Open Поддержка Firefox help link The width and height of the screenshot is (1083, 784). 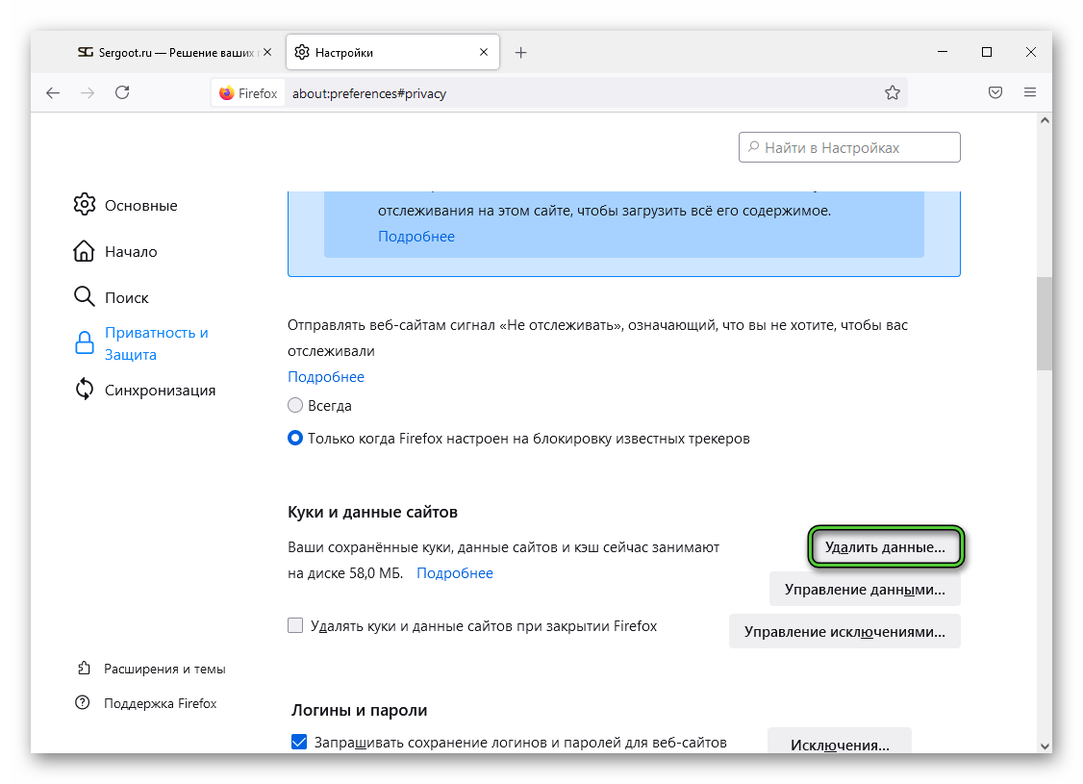tap(146, 703)
